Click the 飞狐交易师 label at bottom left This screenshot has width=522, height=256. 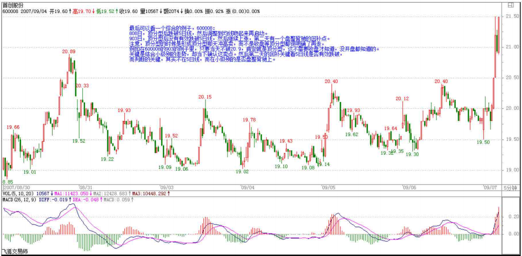pos(14,252)
